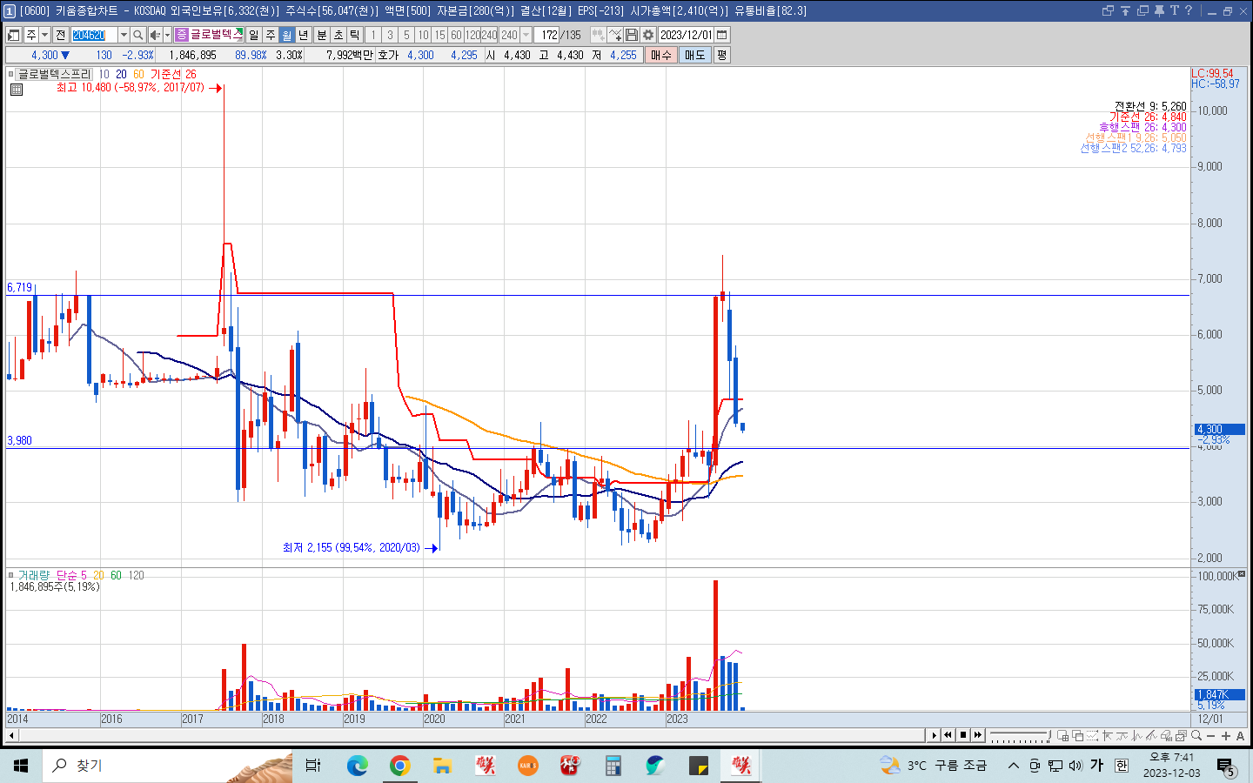Open the 240 interval dropdown arrow
This screenshot has height=783, width=1253.
click(526, 35)
